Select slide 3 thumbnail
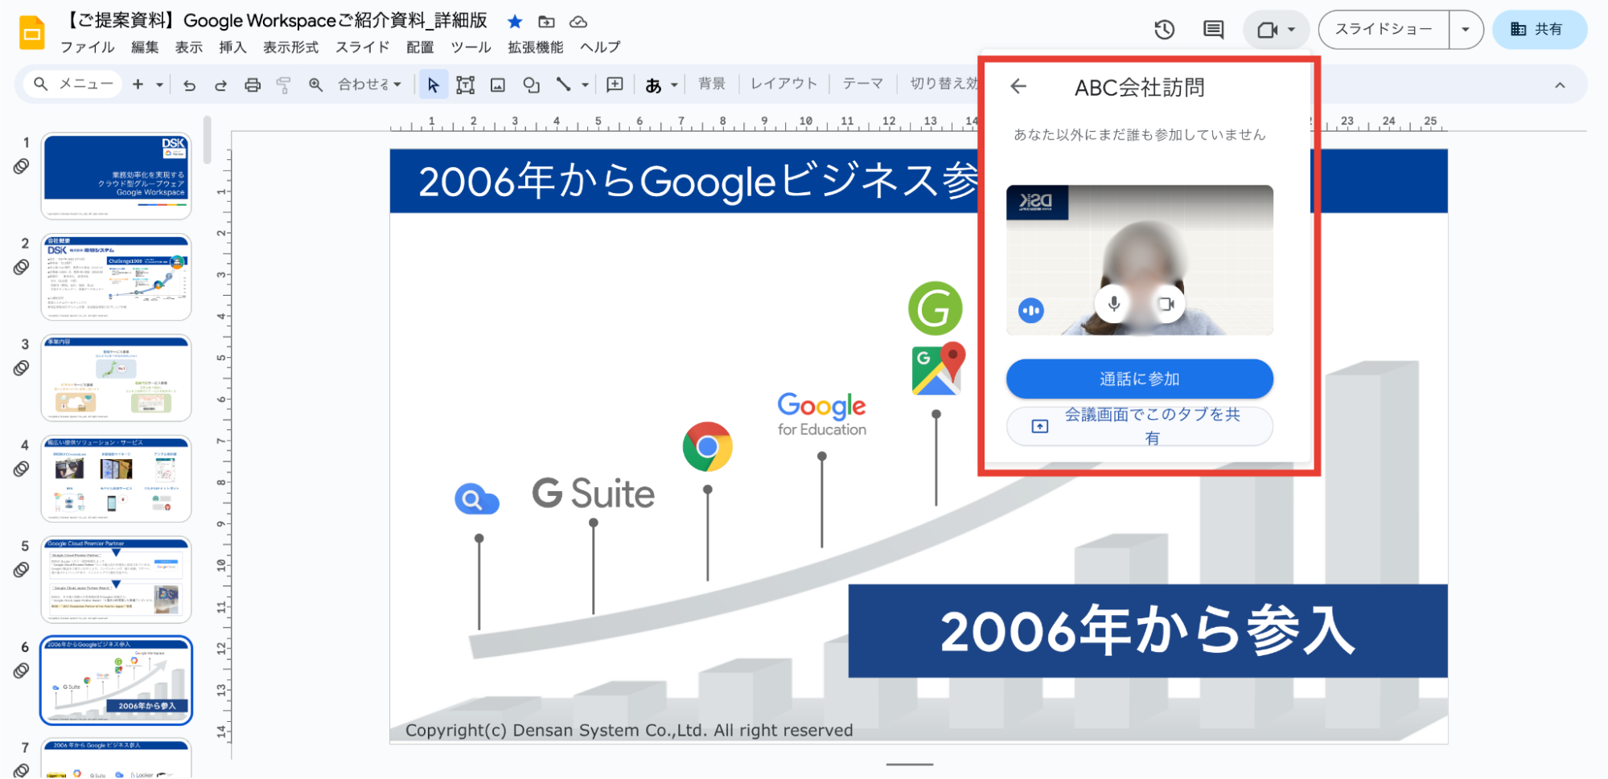1608x779 pixels. 117,378
